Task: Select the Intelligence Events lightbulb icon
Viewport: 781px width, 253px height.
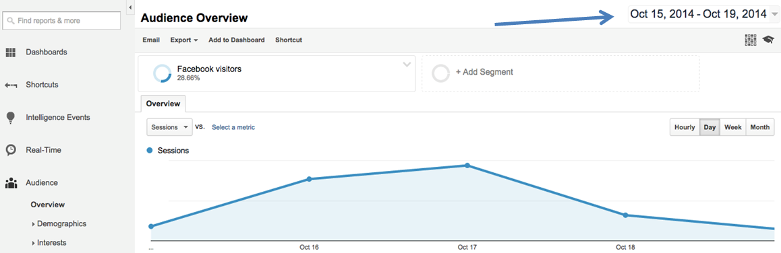Action: [x=11, y=118]
